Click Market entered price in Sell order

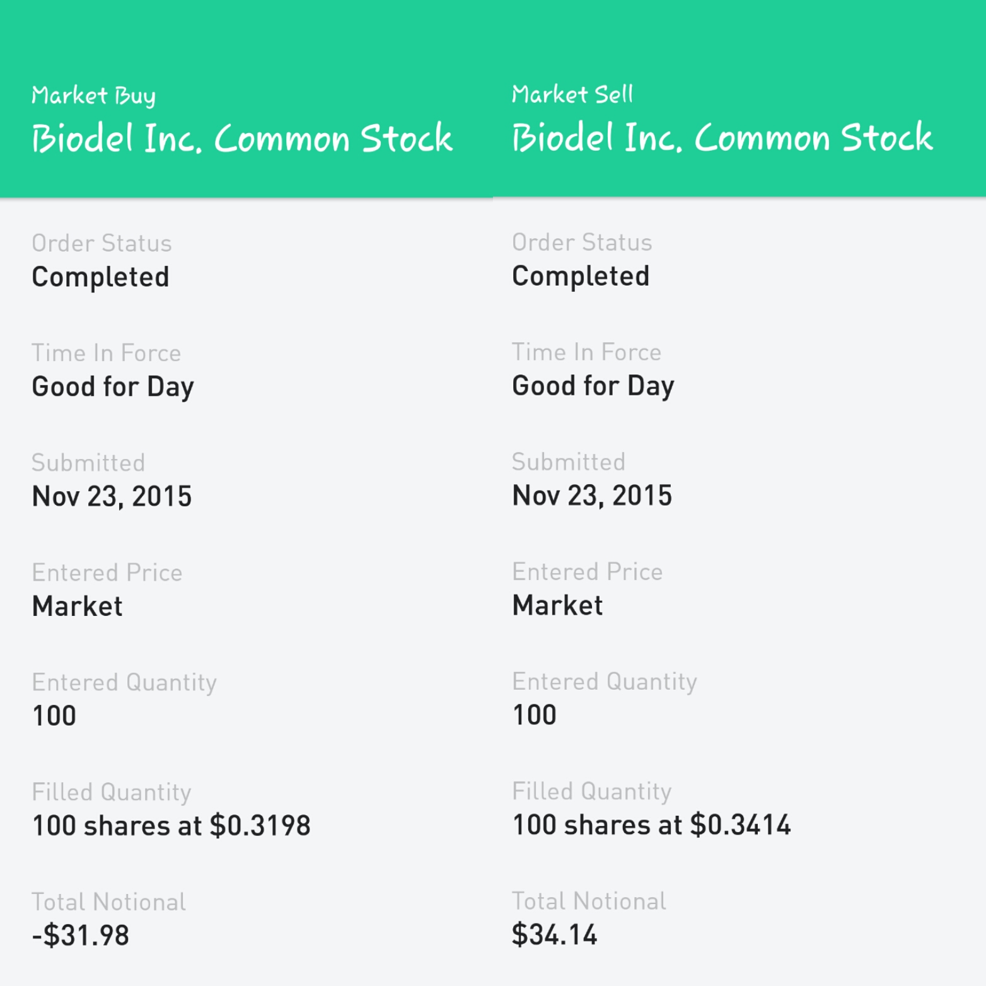(557, 605)
